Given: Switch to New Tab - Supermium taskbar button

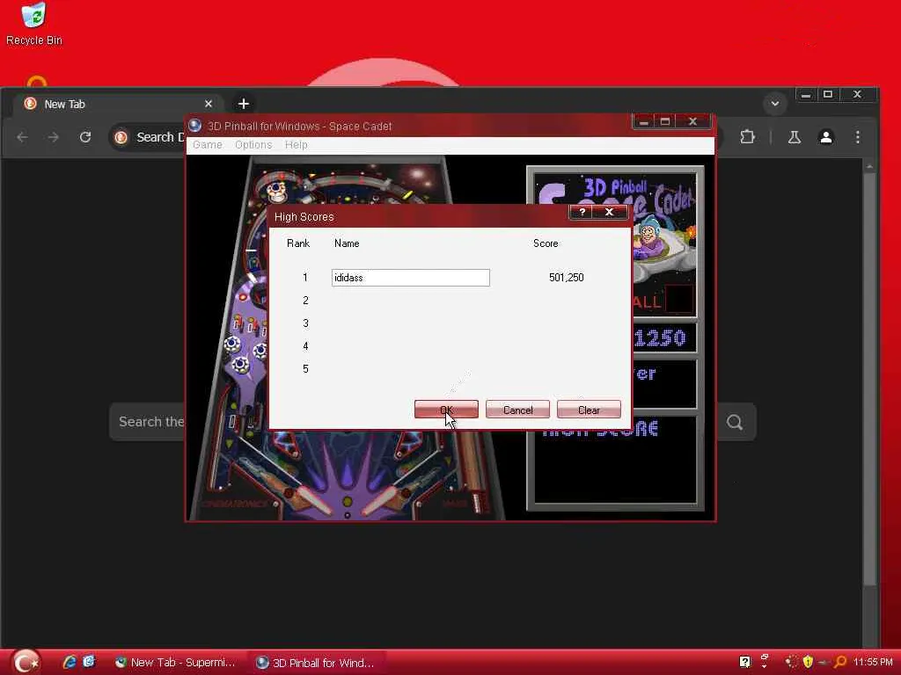Looking at the screenshot, I should (176, 663).
